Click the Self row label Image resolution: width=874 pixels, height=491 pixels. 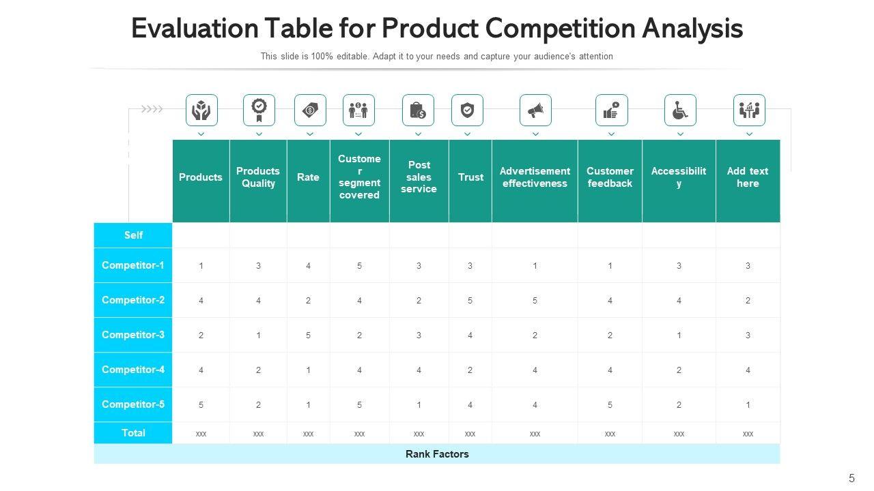pos(133,235)
